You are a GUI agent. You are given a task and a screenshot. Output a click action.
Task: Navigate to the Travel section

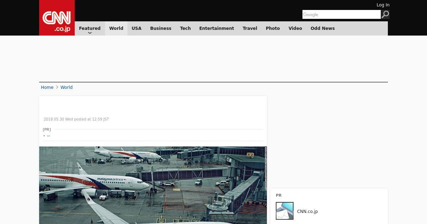250,28
